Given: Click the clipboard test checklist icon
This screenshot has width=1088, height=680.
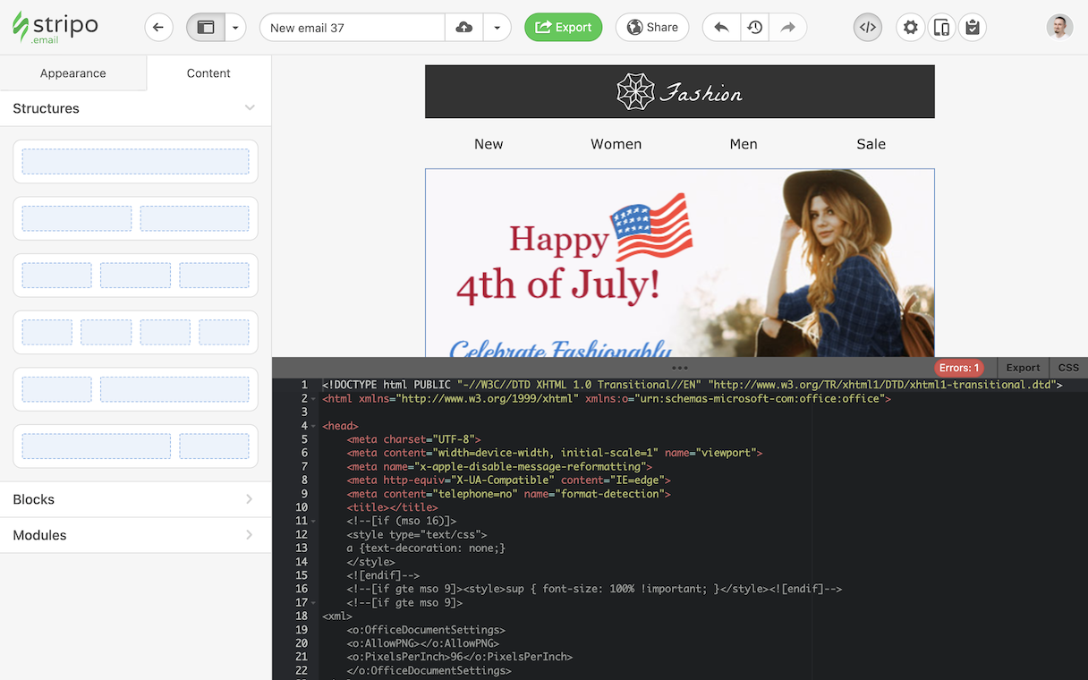Looking at the screenshot, I should (973, 28).
